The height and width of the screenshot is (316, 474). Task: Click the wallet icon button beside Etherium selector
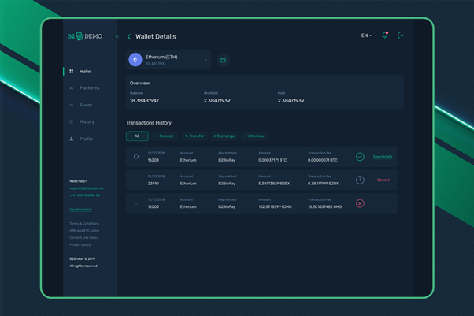(223, 60)
